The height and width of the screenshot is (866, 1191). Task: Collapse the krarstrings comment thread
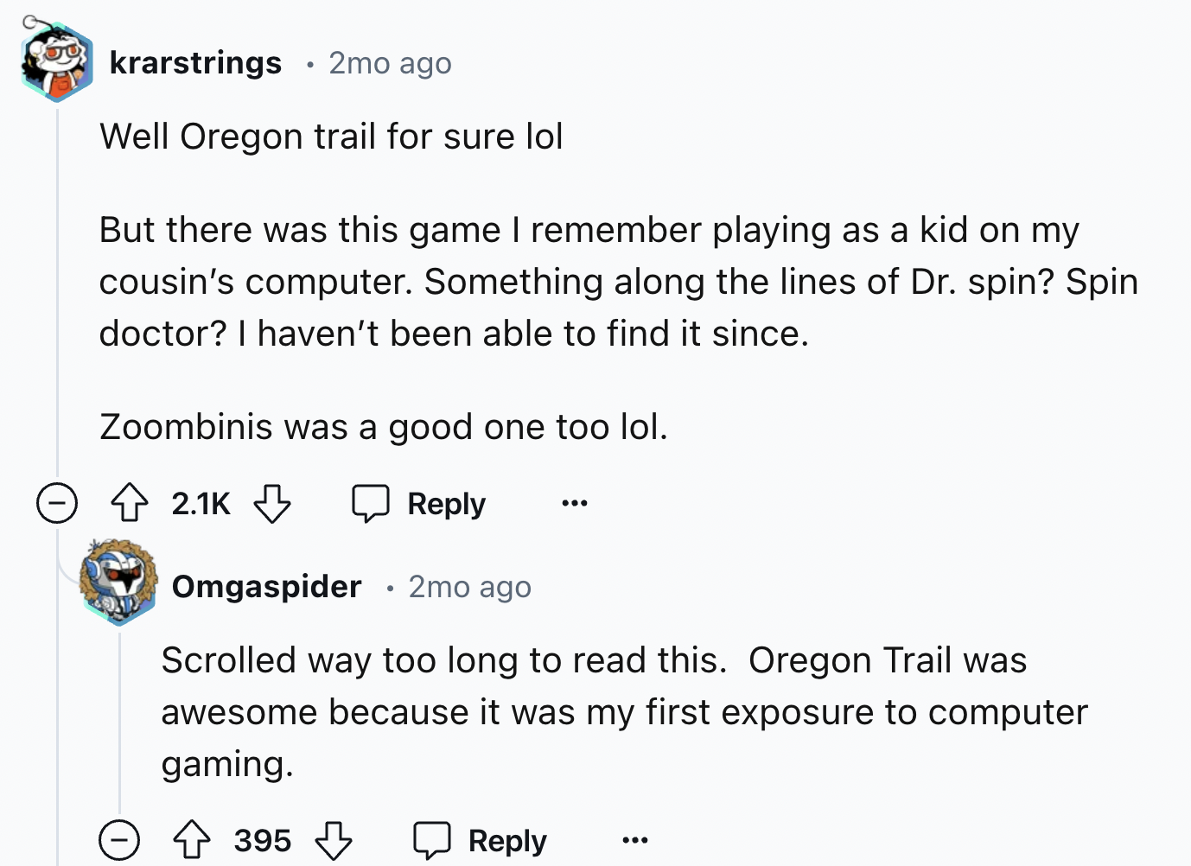pos(57,503)
